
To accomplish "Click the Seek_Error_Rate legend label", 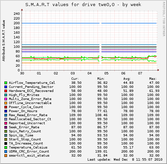I will coord(24,127).
